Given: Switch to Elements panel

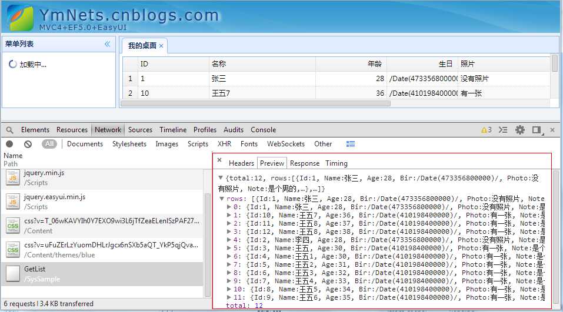Looking at the screenshot, I should 35,130.
